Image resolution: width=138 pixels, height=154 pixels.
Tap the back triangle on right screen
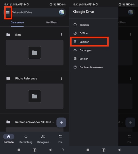[119, 150]
